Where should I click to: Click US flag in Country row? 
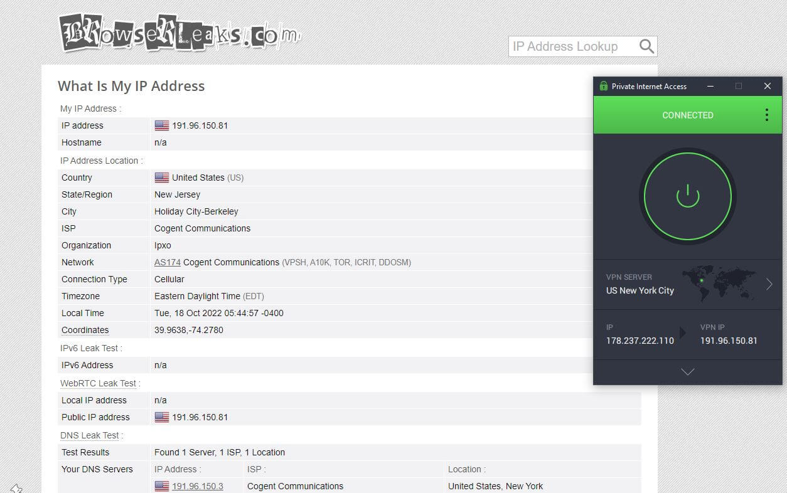click(162, 178)
